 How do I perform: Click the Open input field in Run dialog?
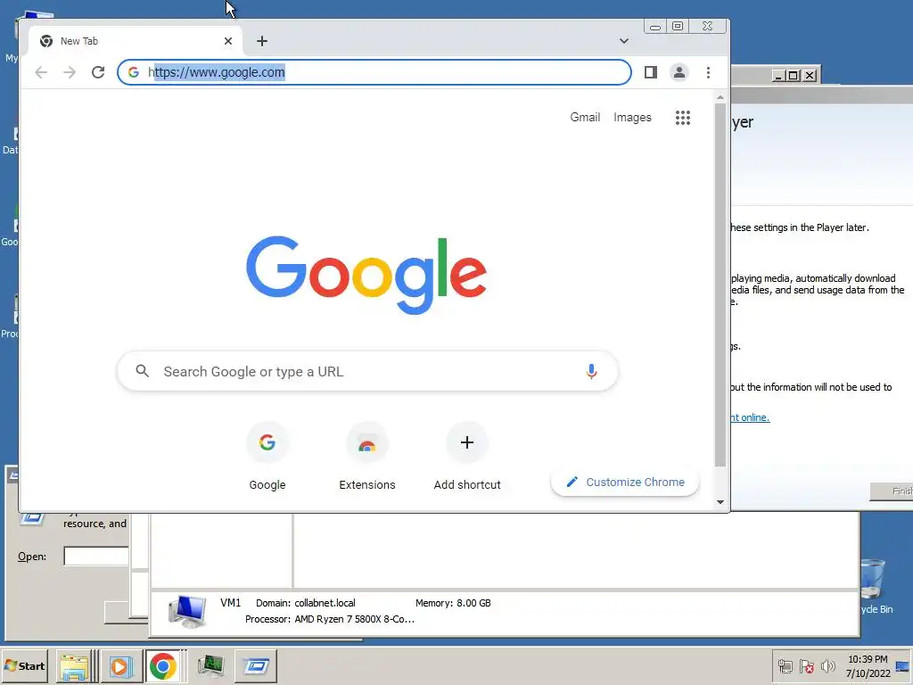click(96, 557)
